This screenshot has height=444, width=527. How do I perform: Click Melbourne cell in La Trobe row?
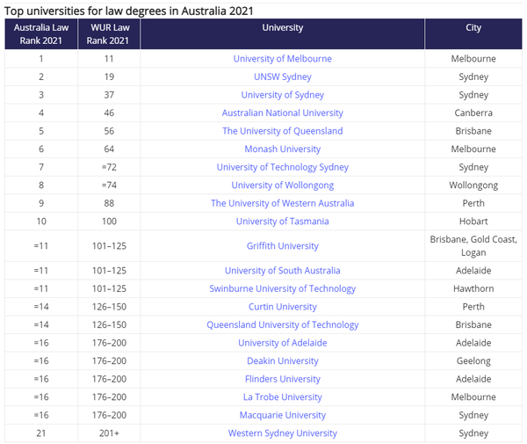click(x=473, y=397)
